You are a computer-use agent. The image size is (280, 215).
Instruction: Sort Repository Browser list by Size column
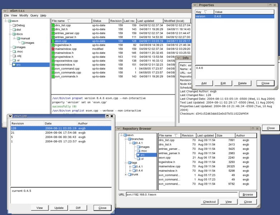click(226, 135)
